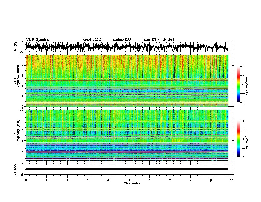The height and width of the screenshot is (202, 261).
Task: Click the '6' minute tick label
Action: 150,180
